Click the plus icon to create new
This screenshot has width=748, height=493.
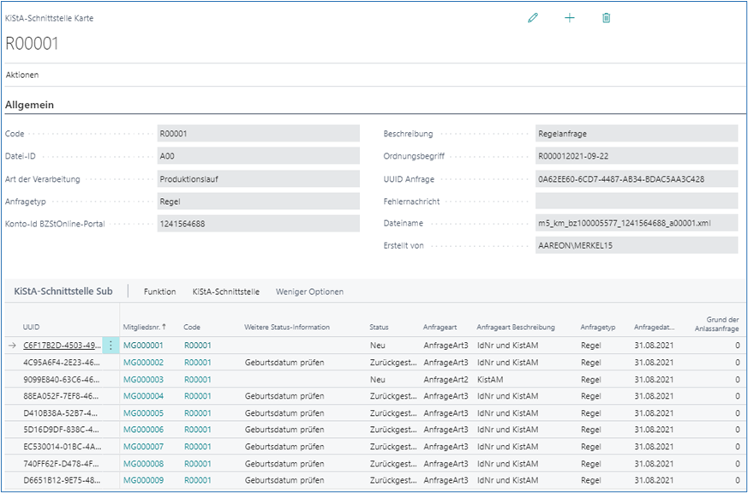tap(570, 18)
